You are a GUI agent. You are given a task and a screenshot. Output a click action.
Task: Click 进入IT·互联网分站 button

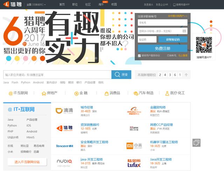click(x=27, y=162)
